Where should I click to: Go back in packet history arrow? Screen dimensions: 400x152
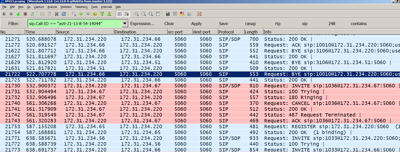click(81, 14)
